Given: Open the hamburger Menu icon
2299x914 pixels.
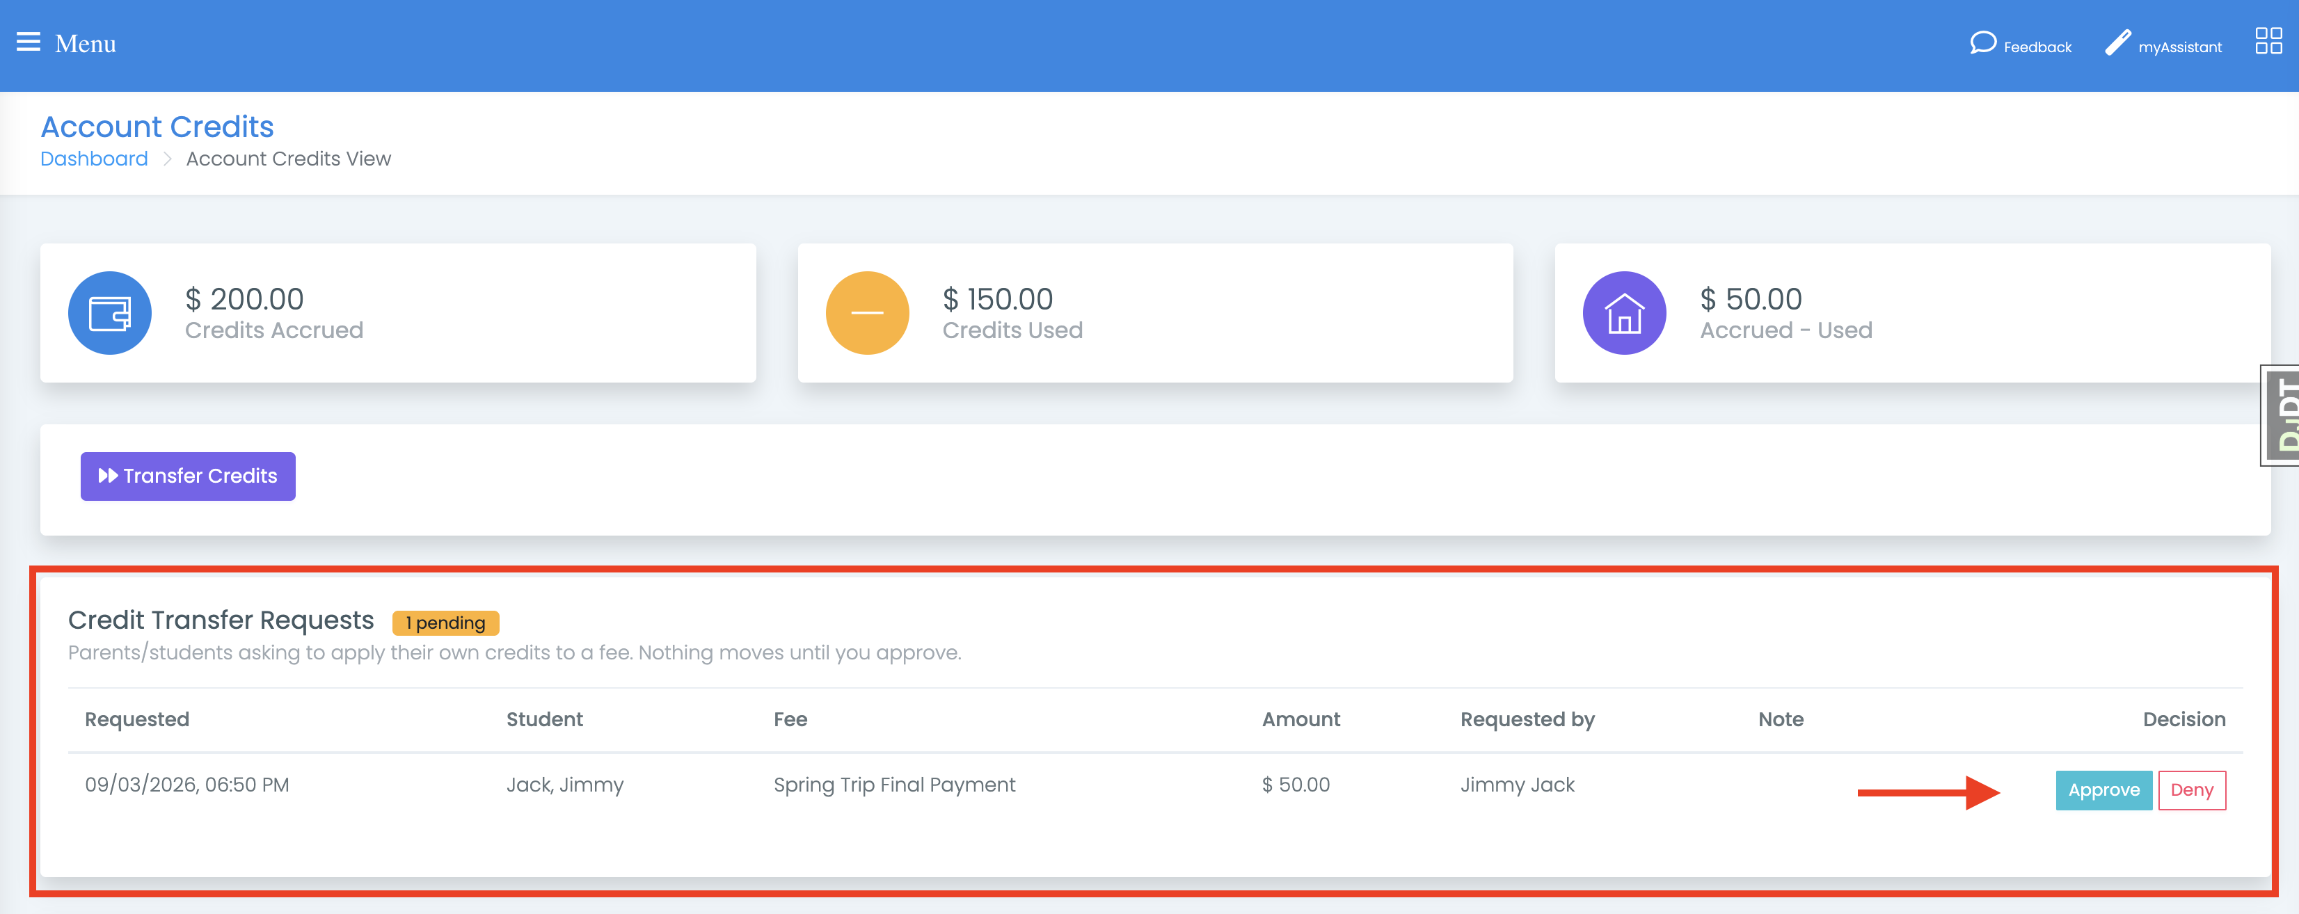Looking at the screenshot, I should 29,42.
